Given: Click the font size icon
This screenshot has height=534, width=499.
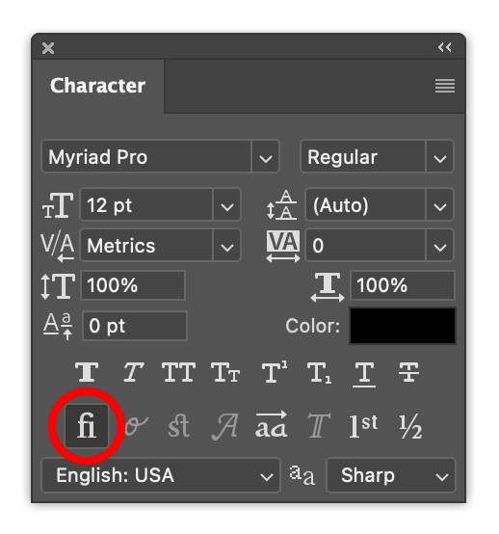Looking at the screenshot, I should tap(58, 205).
